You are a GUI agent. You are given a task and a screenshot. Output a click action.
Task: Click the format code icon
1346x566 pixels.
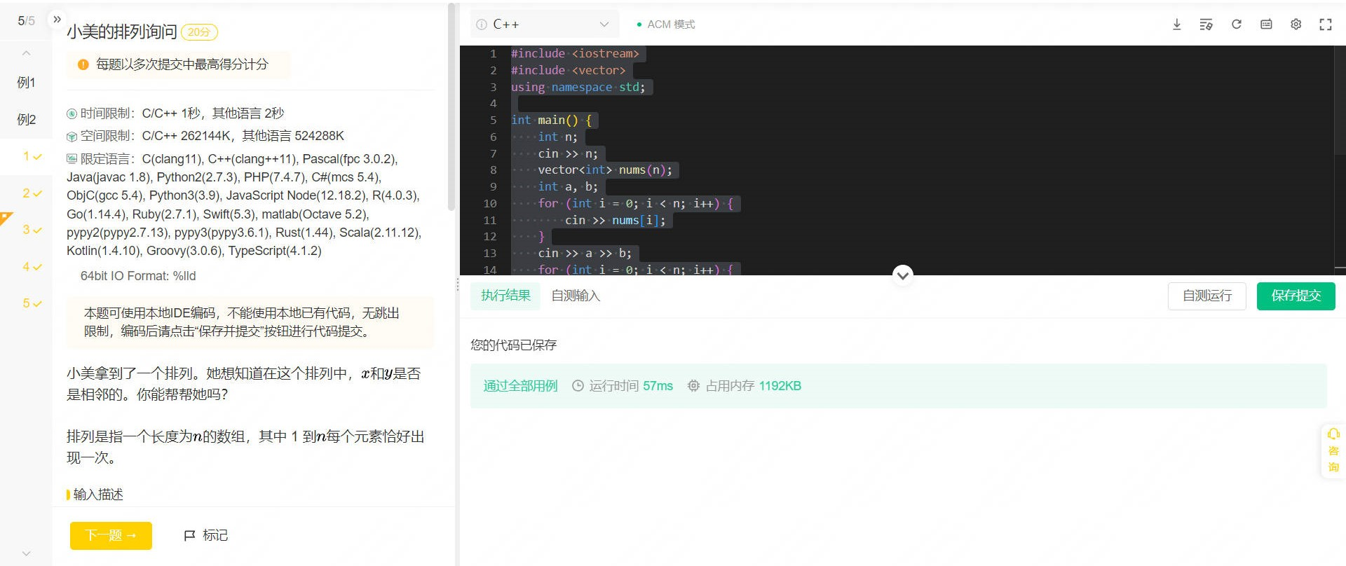pyautogui.click(x=1206, y=25)
